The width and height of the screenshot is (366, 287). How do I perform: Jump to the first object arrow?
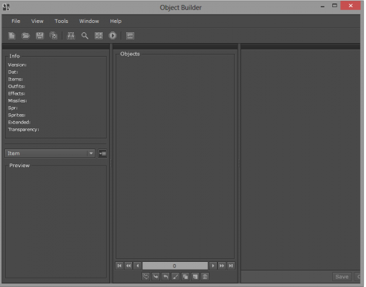tap(119, 265)
